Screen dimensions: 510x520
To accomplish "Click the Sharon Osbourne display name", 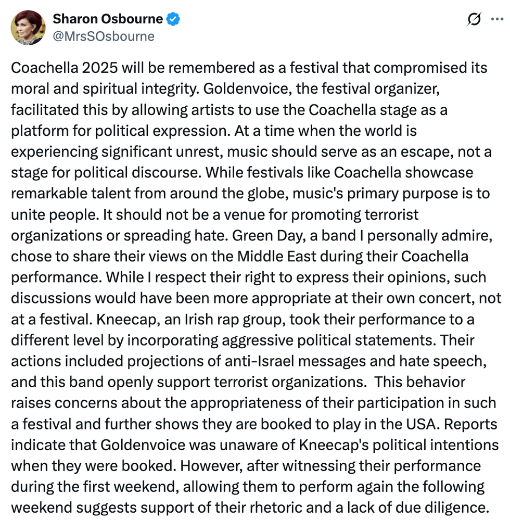I will click(x=108, y=20).
